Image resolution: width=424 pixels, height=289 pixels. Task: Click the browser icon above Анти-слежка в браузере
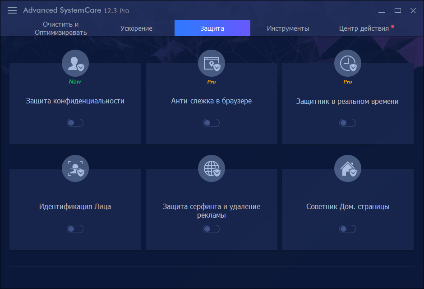(x=211, y=63)
